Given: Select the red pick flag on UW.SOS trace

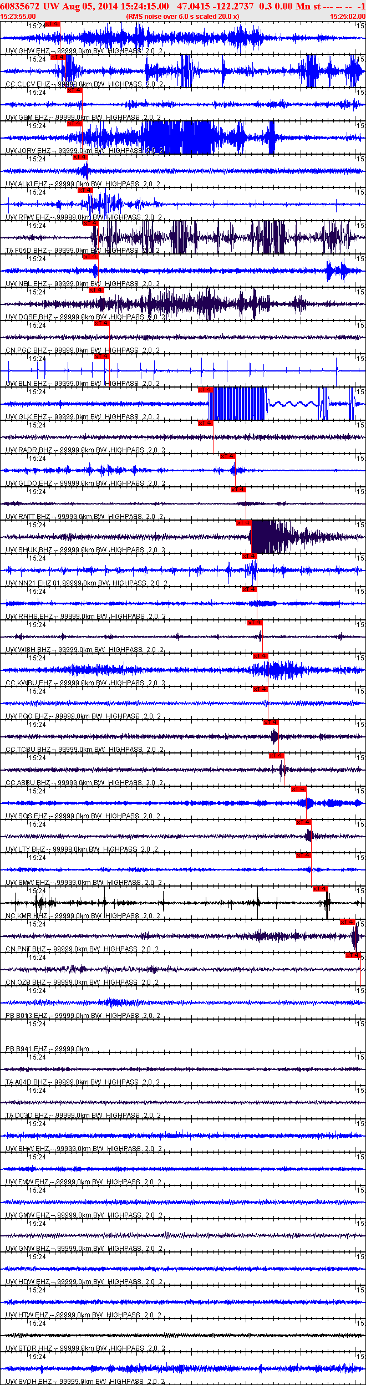Looking at the screenshot, I should click(x=298, y=789).
